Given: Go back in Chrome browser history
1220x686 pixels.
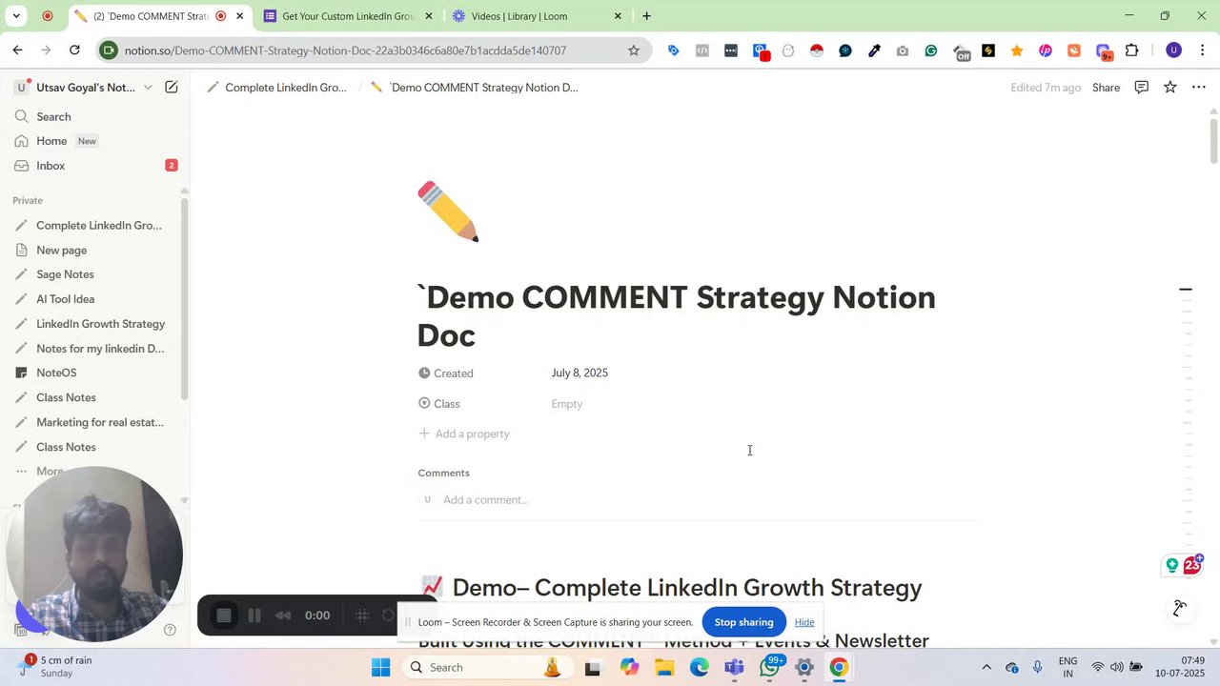Looking at the screenshot, I should tap(18, 50).
